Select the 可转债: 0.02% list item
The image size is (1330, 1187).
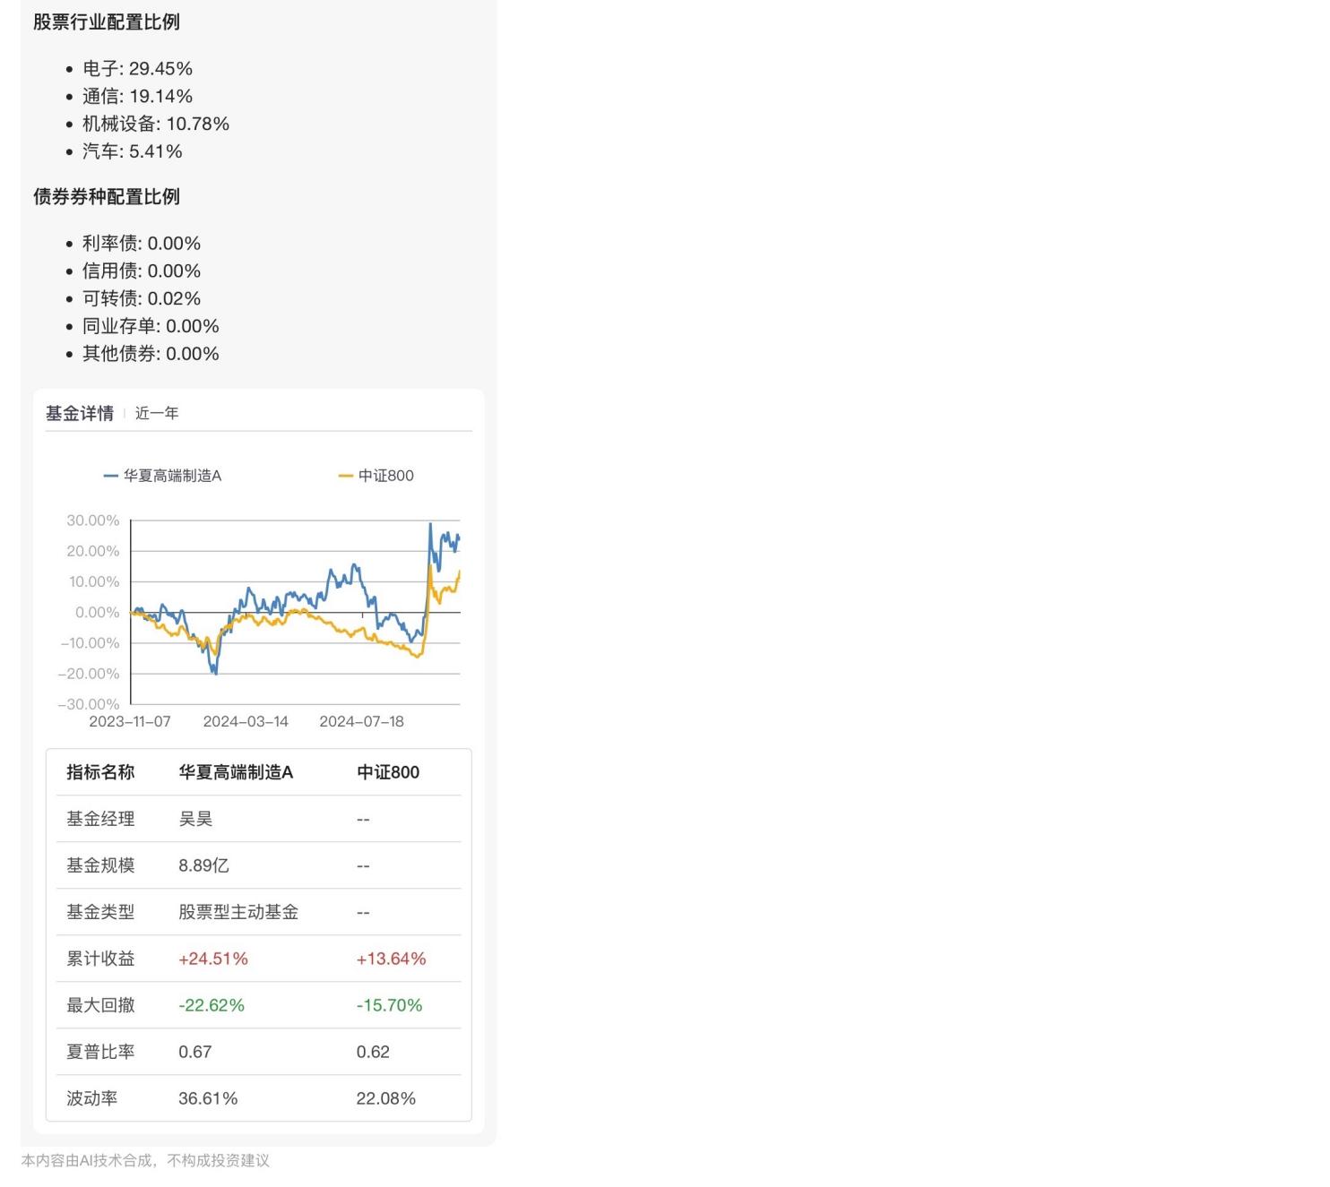pyautogui.click(x=142, y=298)
